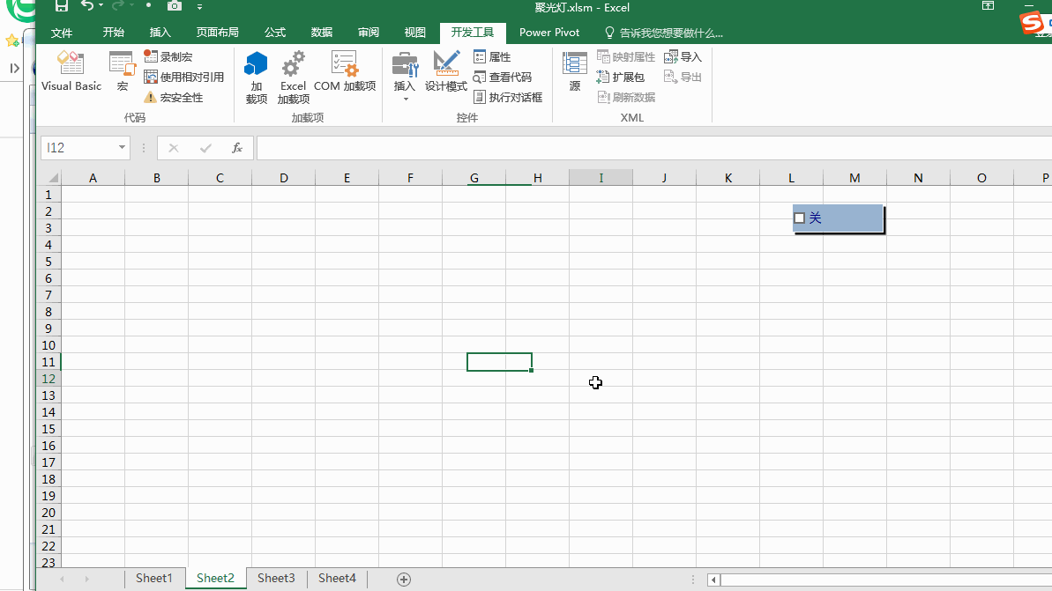The height and width of the screenshot is (591, 1052).
Task: Switch to the Page Layout (页面布局) tab
Action: [218, 33]
